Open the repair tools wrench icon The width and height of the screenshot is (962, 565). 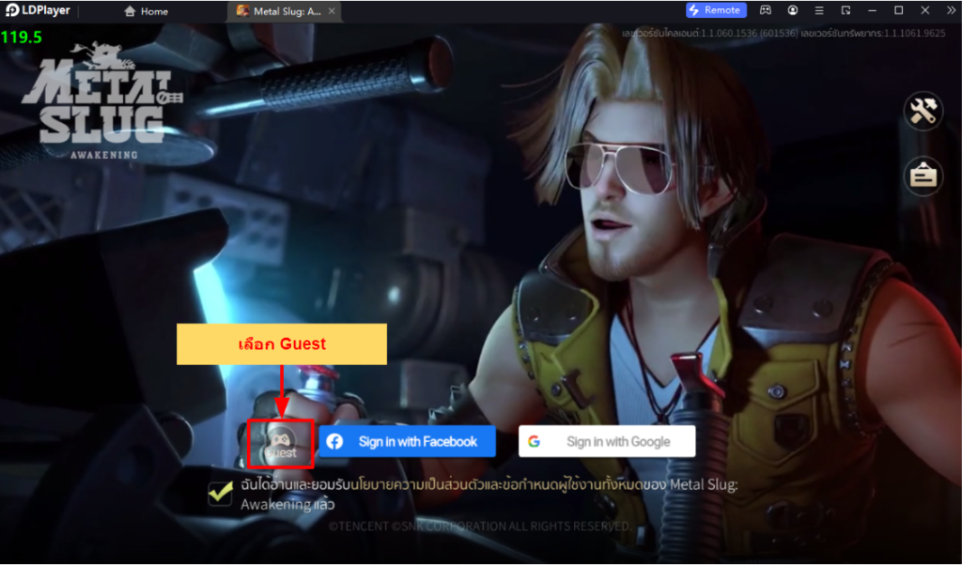tap(922, 113)
